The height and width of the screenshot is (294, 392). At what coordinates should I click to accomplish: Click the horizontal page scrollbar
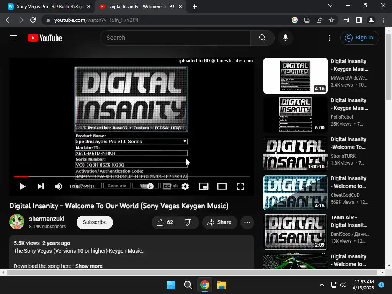192,272
